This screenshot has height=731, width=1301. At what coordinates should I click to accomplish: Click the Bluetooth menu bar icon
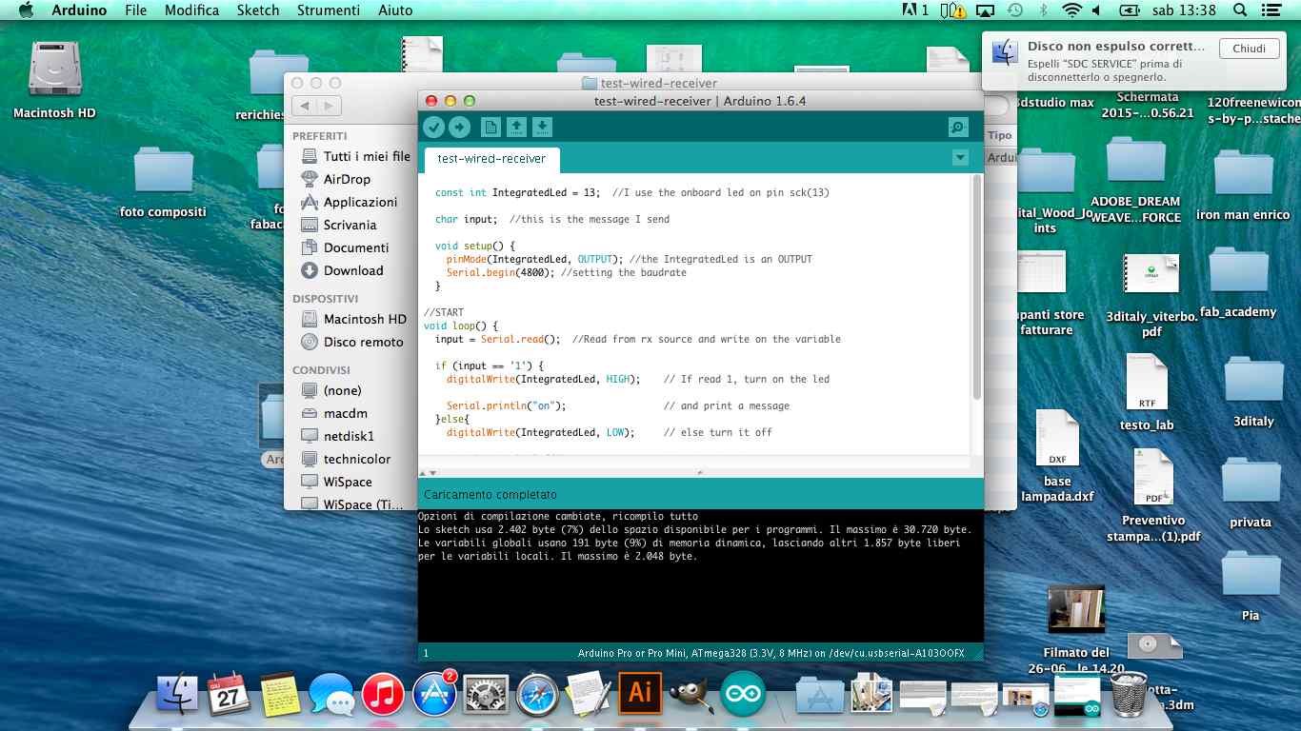click(x=1043, y=10)
